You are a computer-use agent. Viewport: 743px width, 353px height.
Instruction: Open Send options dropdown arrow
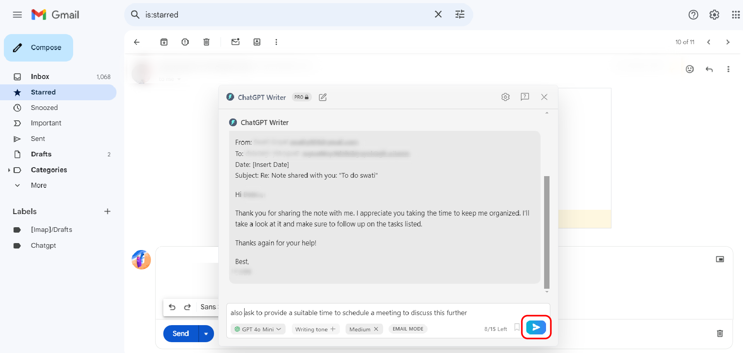pyautogui.click(x=206, y=334)
